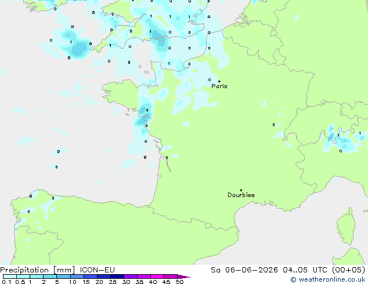Click the legend value label '0.1'
The width and height of the screenshot is (368, 284).
point(6,282)
